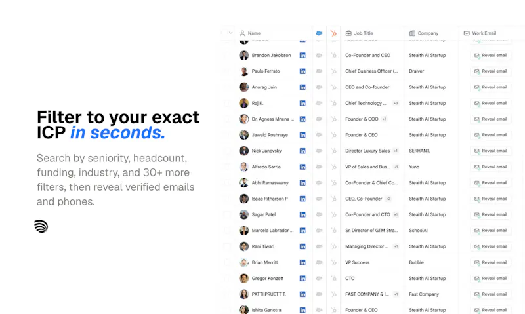This screenshot has height=314, width=525.
Task: Click the name Jawaid Roshnaye
Action: click(270, 135)
